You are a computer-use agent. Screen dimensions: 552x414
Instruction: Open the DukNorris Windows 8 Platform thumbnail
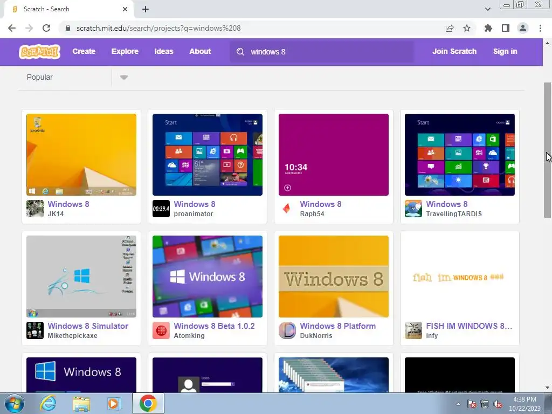(x=333, y=277)
